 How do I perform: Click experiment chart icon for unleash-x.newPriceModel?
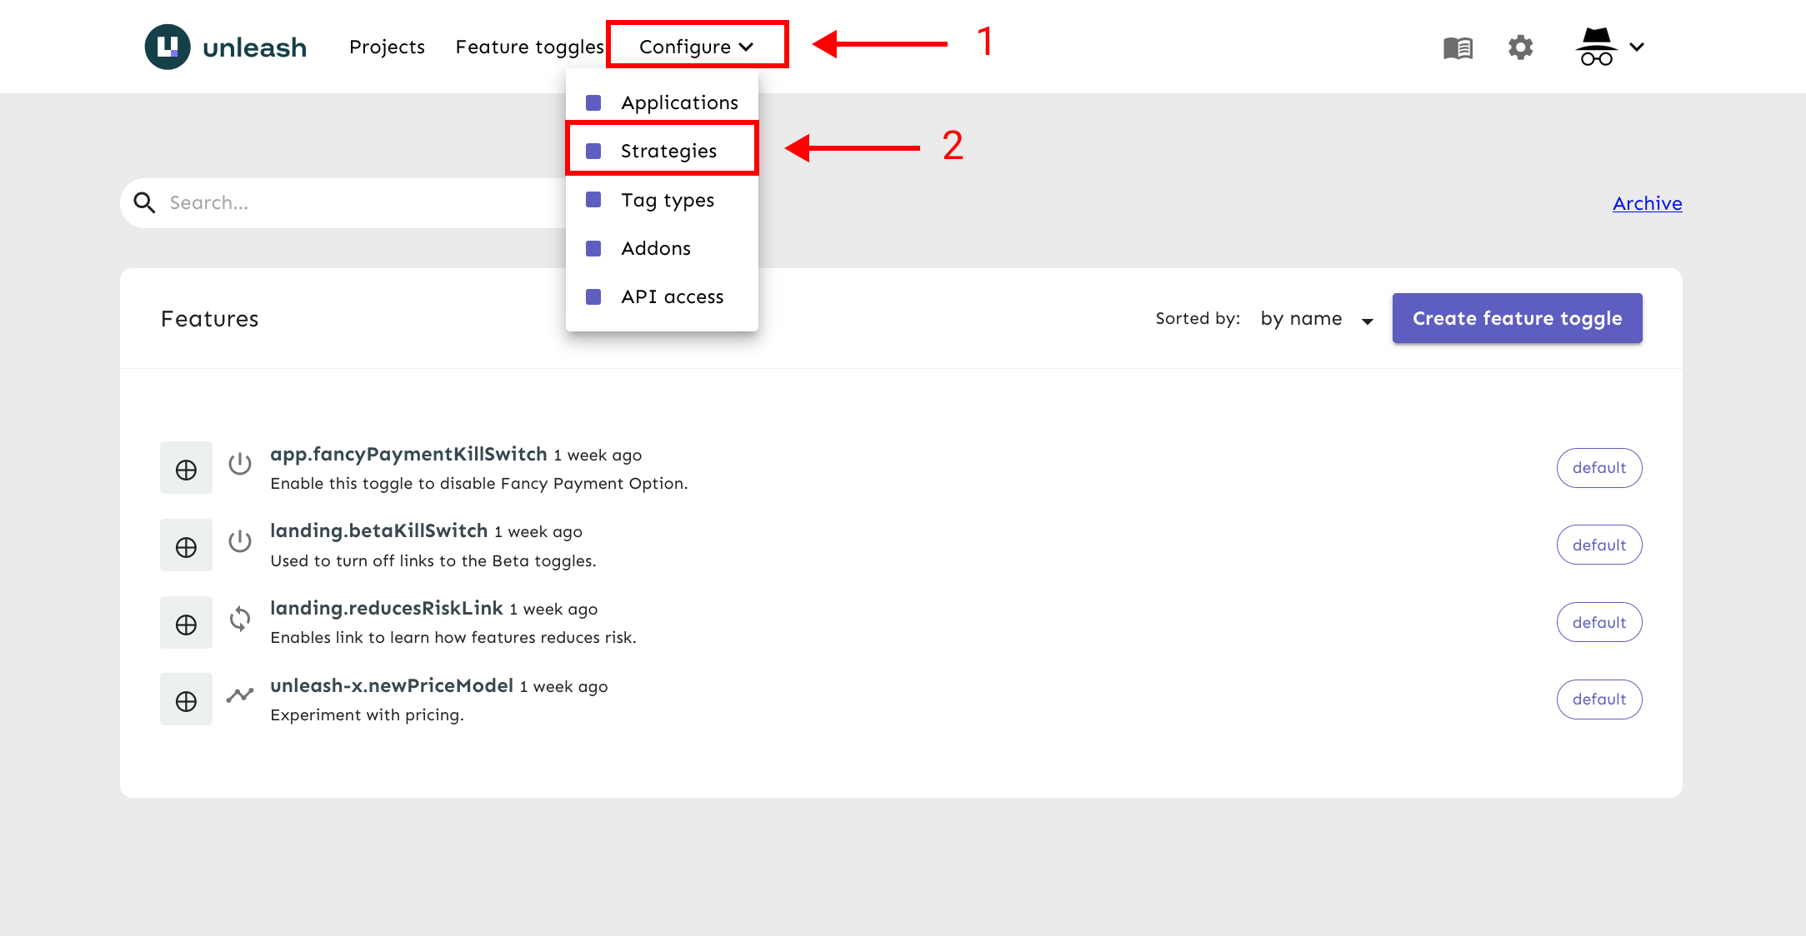[x=240, y=695]
